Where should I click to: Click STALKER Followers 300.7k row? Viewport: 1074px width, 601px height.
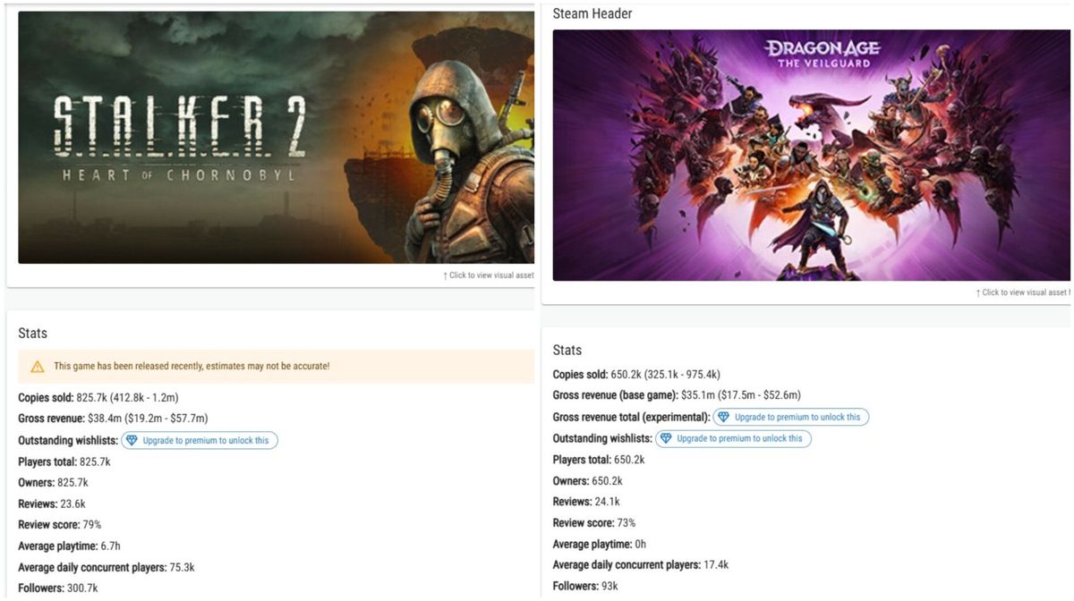58,588
